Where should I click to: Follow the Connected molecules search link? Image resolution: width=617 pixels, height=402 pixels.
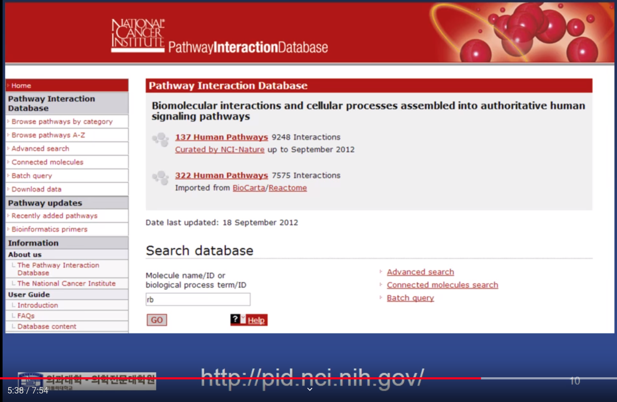coord(442,285)
